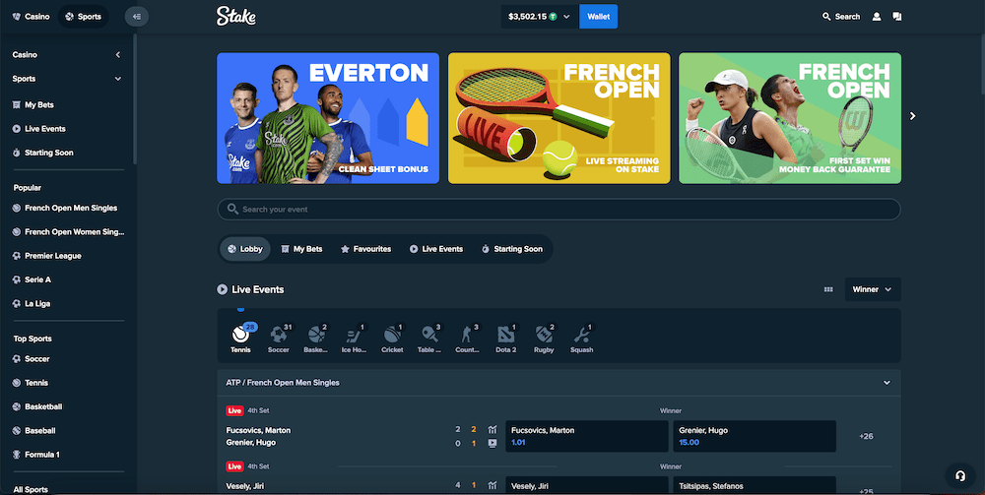This screenshot has width=985, height=495.
Task: Click the sidebar scrollbar
Action: point(134,99)
